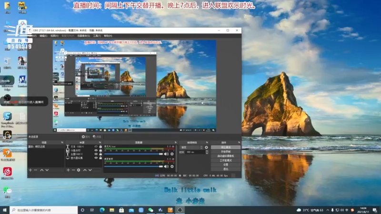The height and width of the screenshot is (214, 381).
Task: Open 工具(T) menu in OBS
Action: (x=97, y=36)
